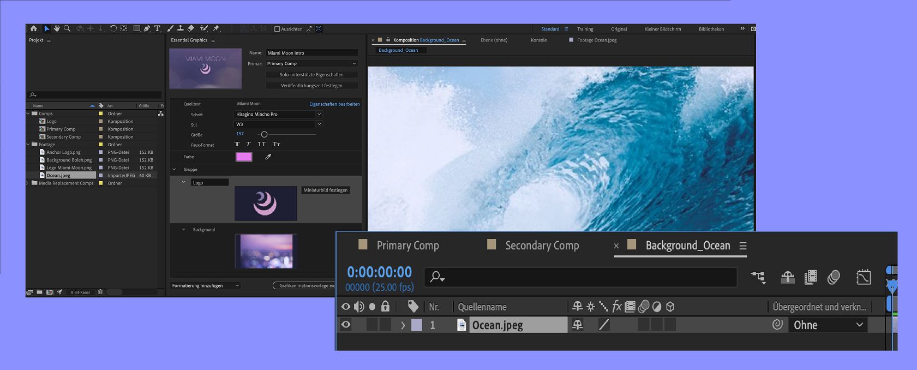Expand Ocean.jpeg layer properties chevron

tap(403, 325)
